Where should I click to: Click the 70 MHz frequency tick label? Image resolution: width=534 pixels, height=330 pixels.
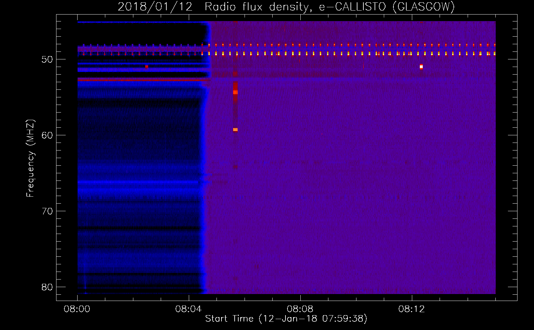47,211
